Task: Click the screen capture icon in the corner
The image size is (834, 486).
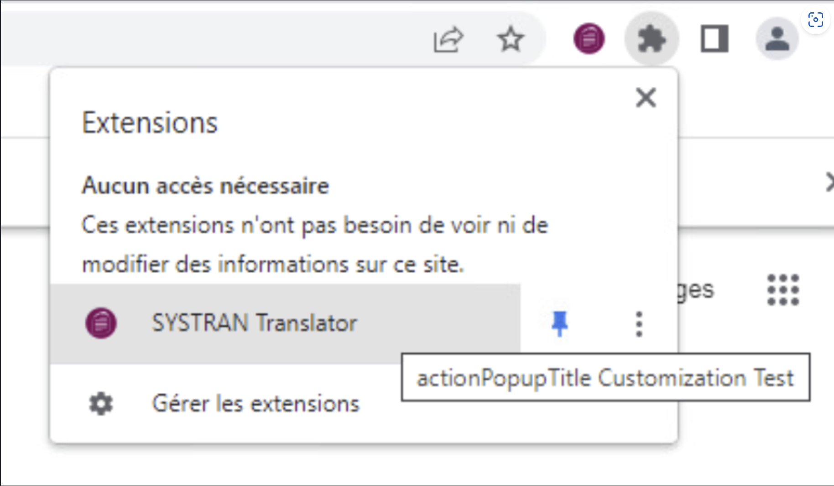Action: click(x=816, y=20)
